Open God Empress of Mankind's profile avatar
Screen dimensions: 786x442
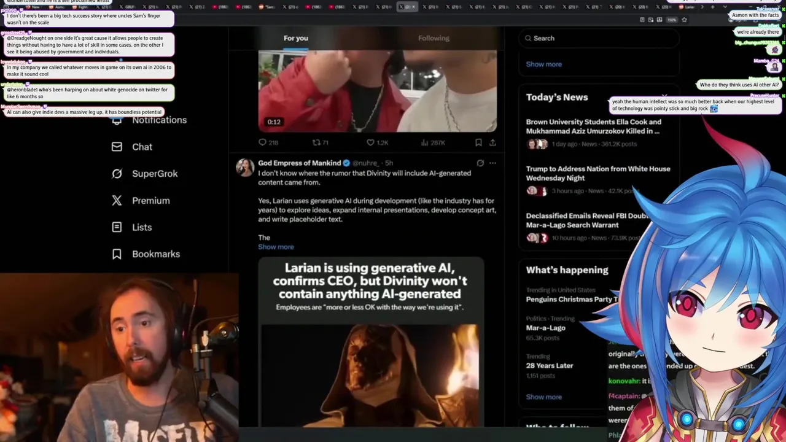[244, 167]
